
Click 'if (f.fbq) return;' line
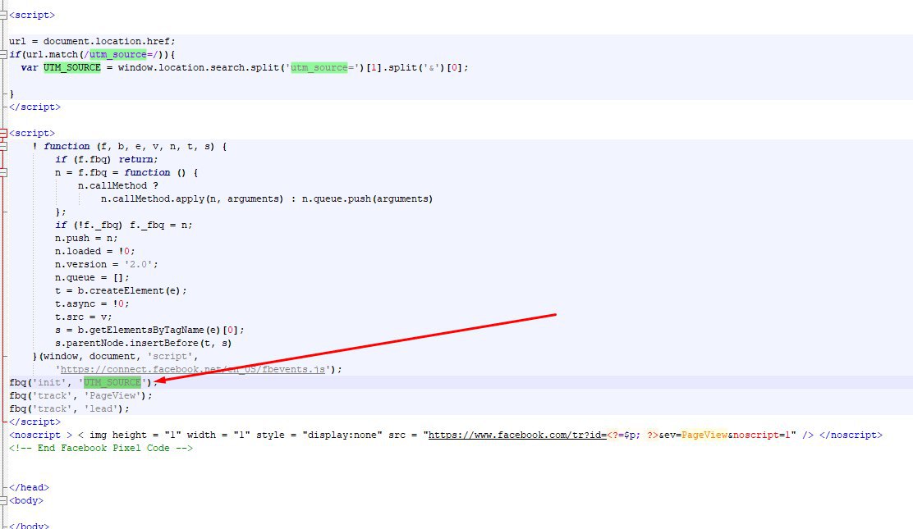[x=107, y=159]
